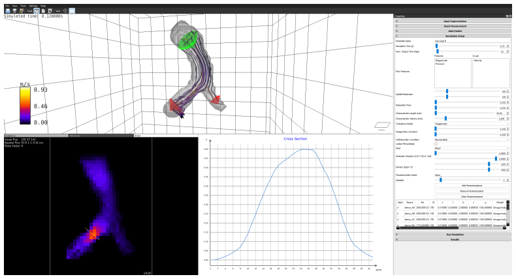
Task: Click the Parametrization Name input field
Action: (x=472, y=175)
